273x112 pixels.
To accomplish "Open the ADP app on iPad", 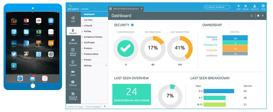I will [38, 20].
